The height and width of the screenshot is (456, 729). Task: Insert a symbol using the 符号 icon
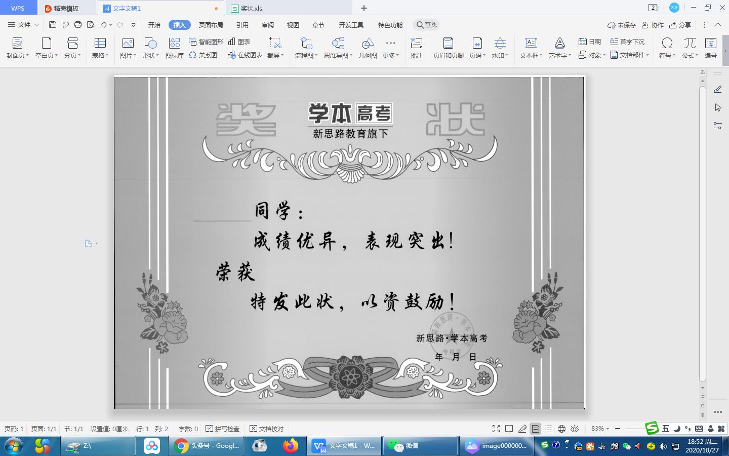click(x=667, y=48)
